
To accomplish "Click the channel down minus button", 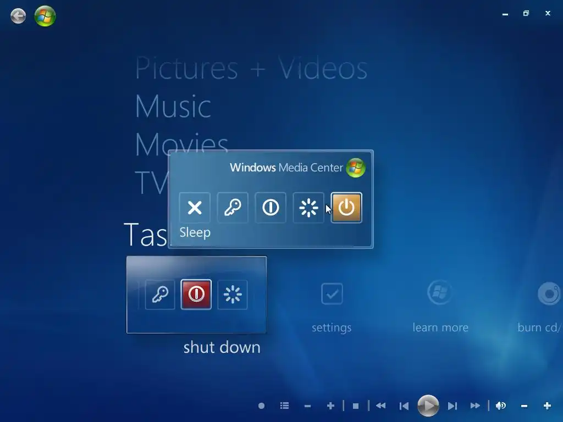I will coord(307,406).
